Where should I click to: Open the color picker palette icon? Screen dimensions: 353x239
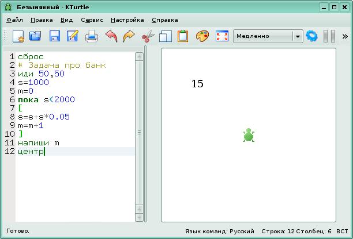click(202, 36)
